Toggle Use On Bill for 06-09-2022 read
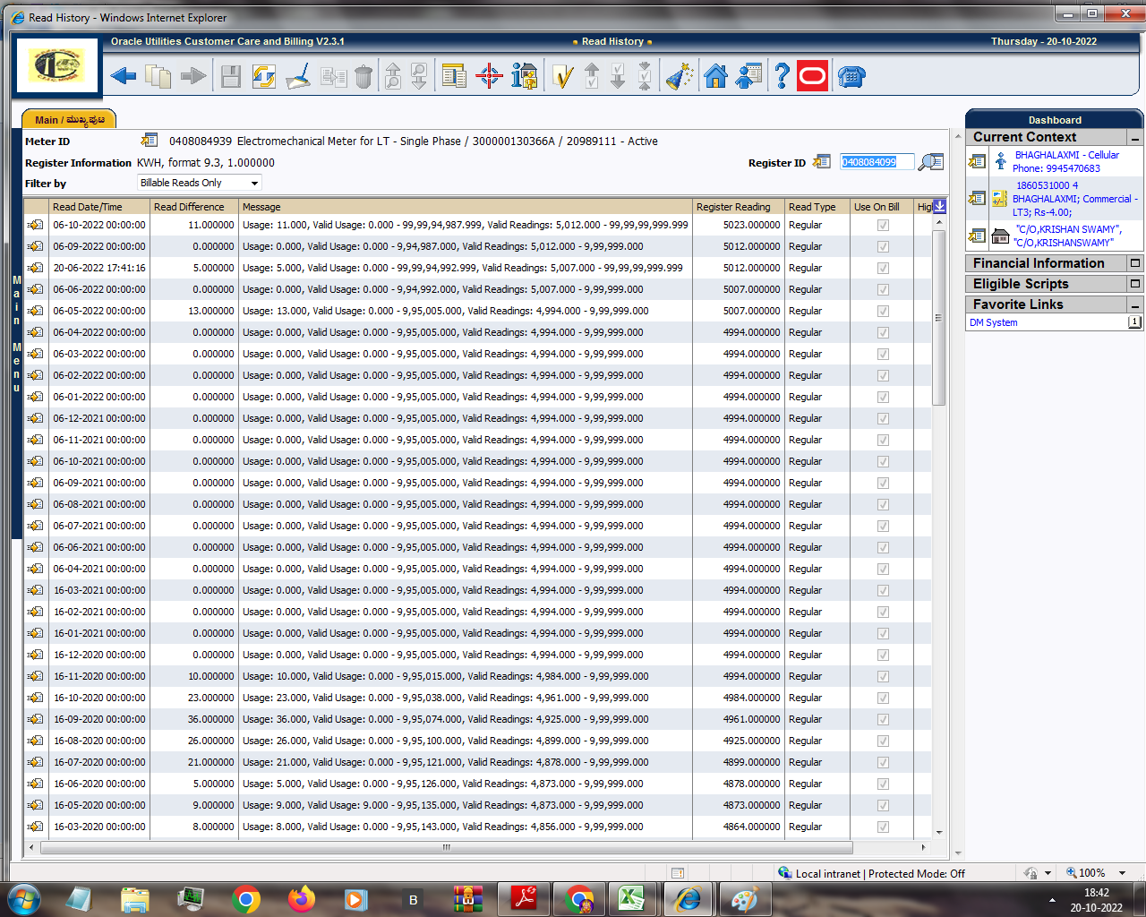 [883, 246]
